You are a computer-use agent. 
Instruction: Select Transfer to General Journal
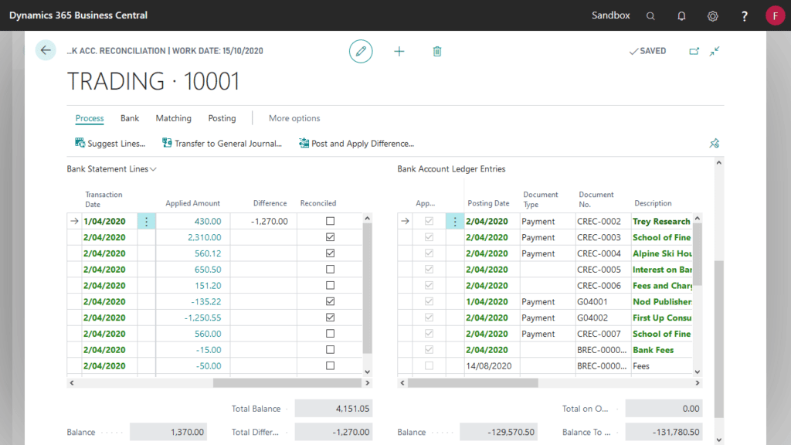point(222,143)
